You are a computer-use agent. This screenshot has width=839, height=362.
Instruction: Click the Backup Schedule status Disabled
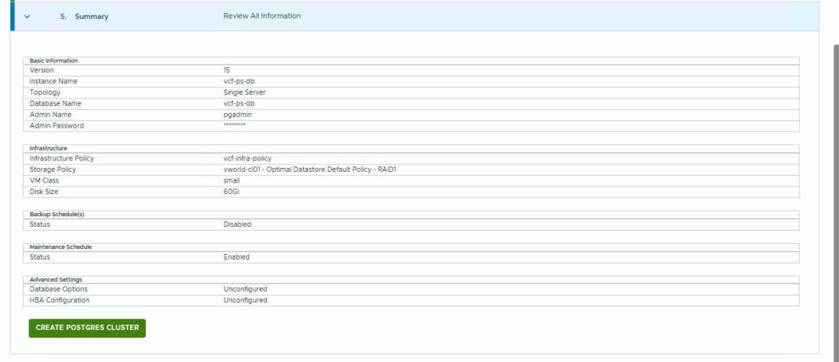(x=237, y=224)
